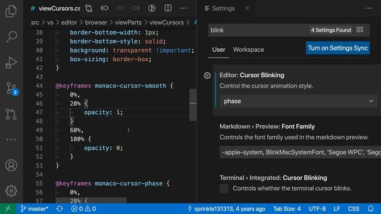This screenshot has width=381, height=214.
Task: Enable Terminal Integrated Cursor Blinking checkbox
Action: point(224,188)
